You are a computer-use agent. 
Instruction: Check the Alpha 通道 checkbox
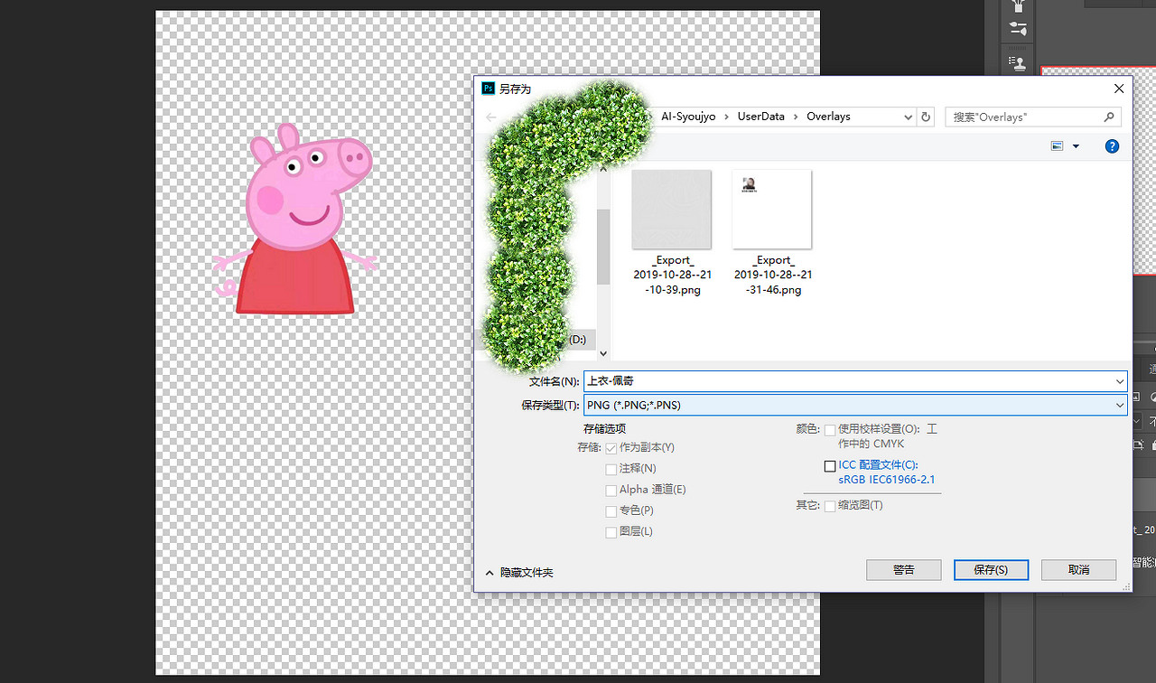[x=611, y=490]
